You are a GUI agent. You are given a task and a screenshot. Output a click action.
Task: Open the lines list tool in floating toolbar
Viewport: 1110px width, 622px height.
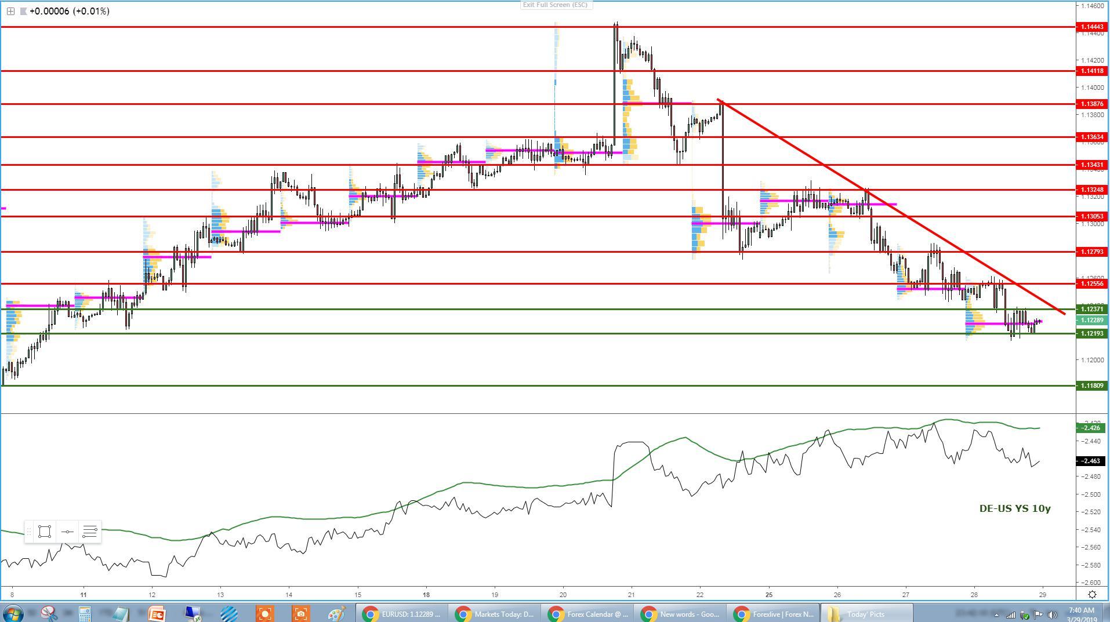coord(90,532)
